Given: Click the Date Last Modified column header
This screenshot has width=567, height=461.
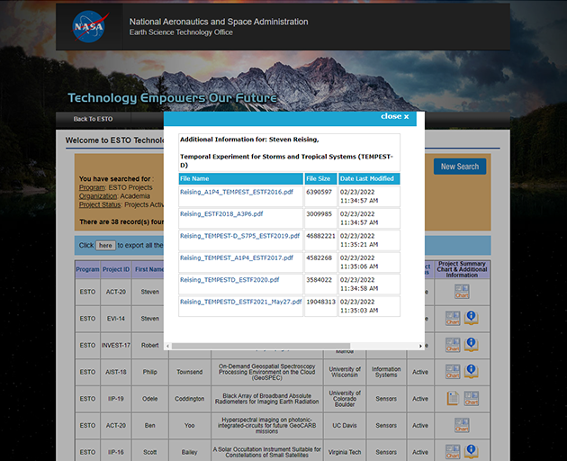Looking at the screenshot, I should pyautogui.click(x=369, y=179).
